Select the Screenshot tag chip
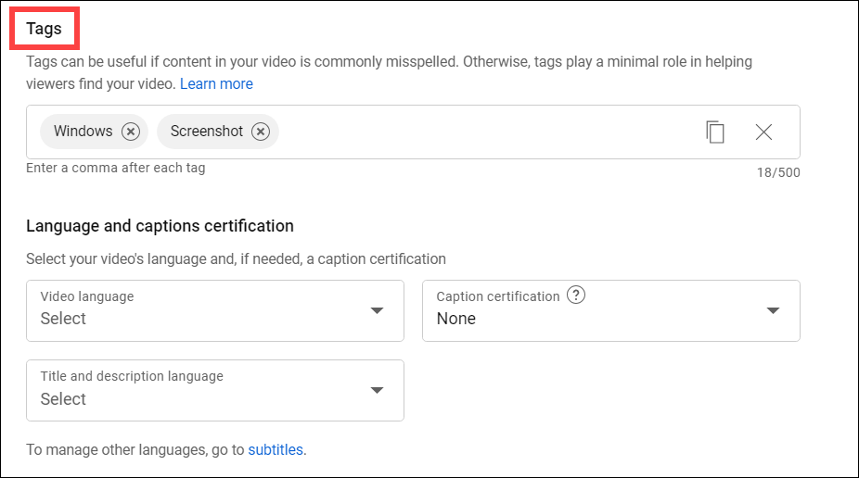 pos(207,132)
